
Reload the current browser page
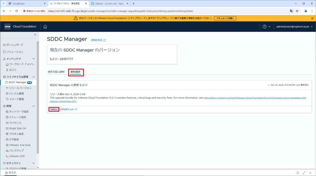point(17,11)
